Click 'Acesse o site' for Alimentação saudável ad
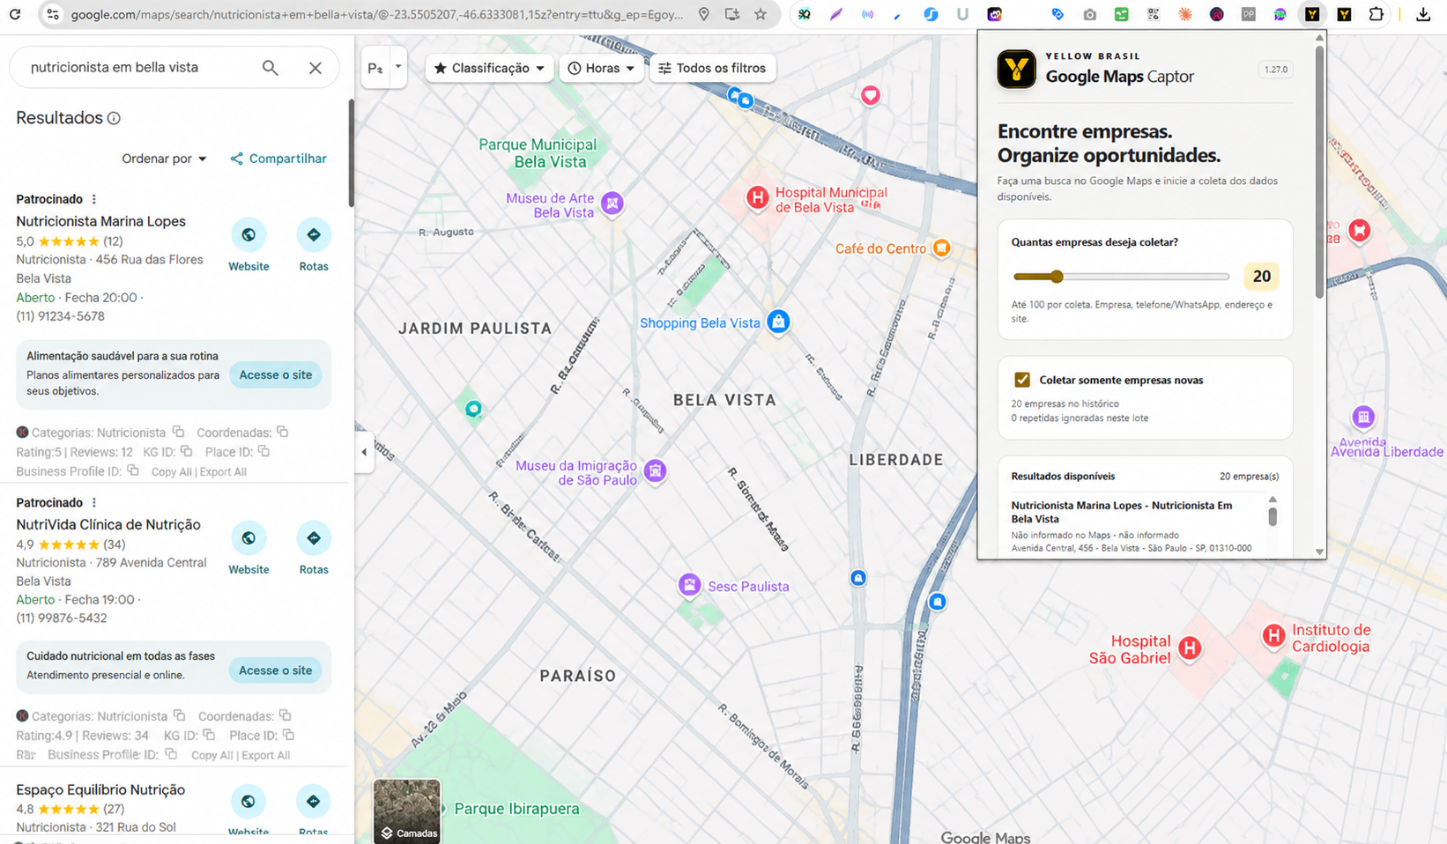This screenshot has width=1447, height=844. click(276, 374)
